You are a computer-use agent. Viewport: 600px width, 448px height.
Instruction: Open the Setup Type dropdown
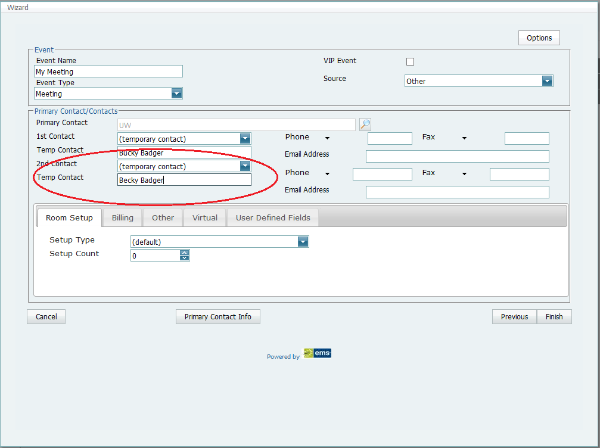[x=303, y=241]
